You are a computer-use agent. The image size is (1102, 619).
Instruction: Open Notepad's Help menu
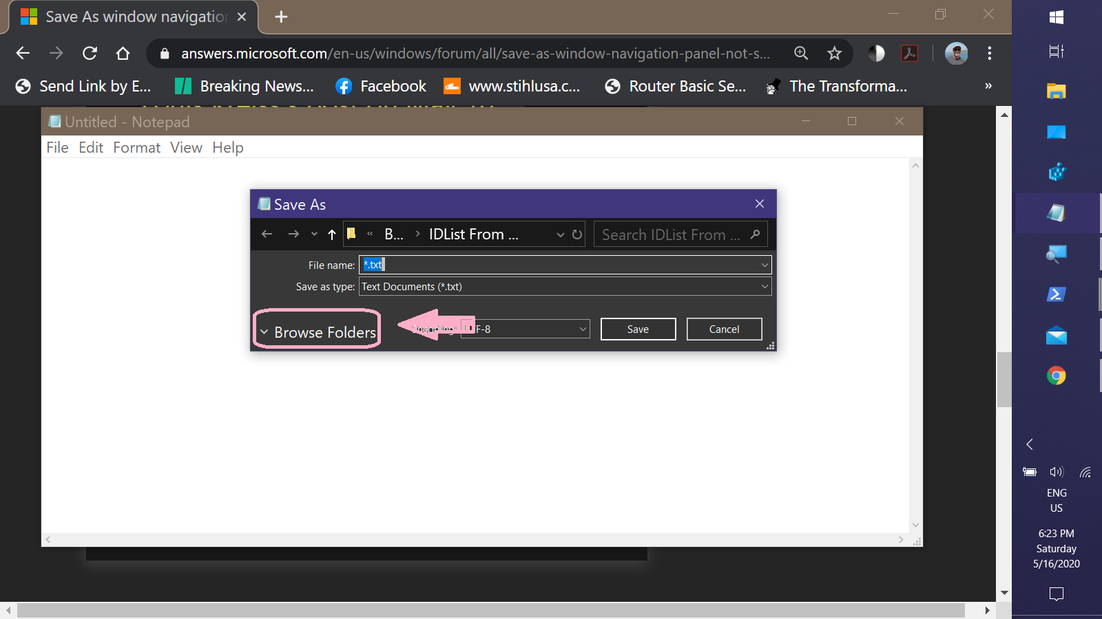(228, 147)
